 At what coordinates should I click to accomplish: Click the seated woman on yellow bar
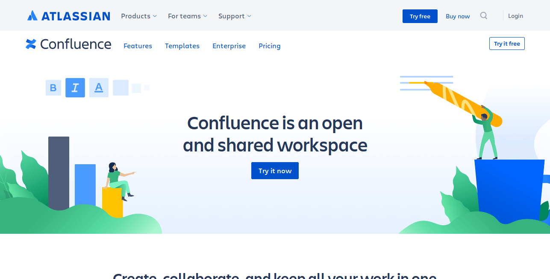[117, 179]
